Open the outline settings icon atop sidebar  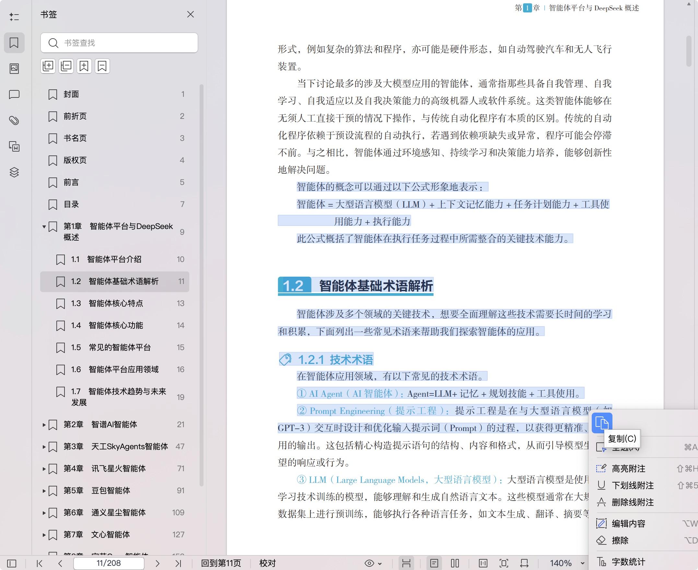14,17
